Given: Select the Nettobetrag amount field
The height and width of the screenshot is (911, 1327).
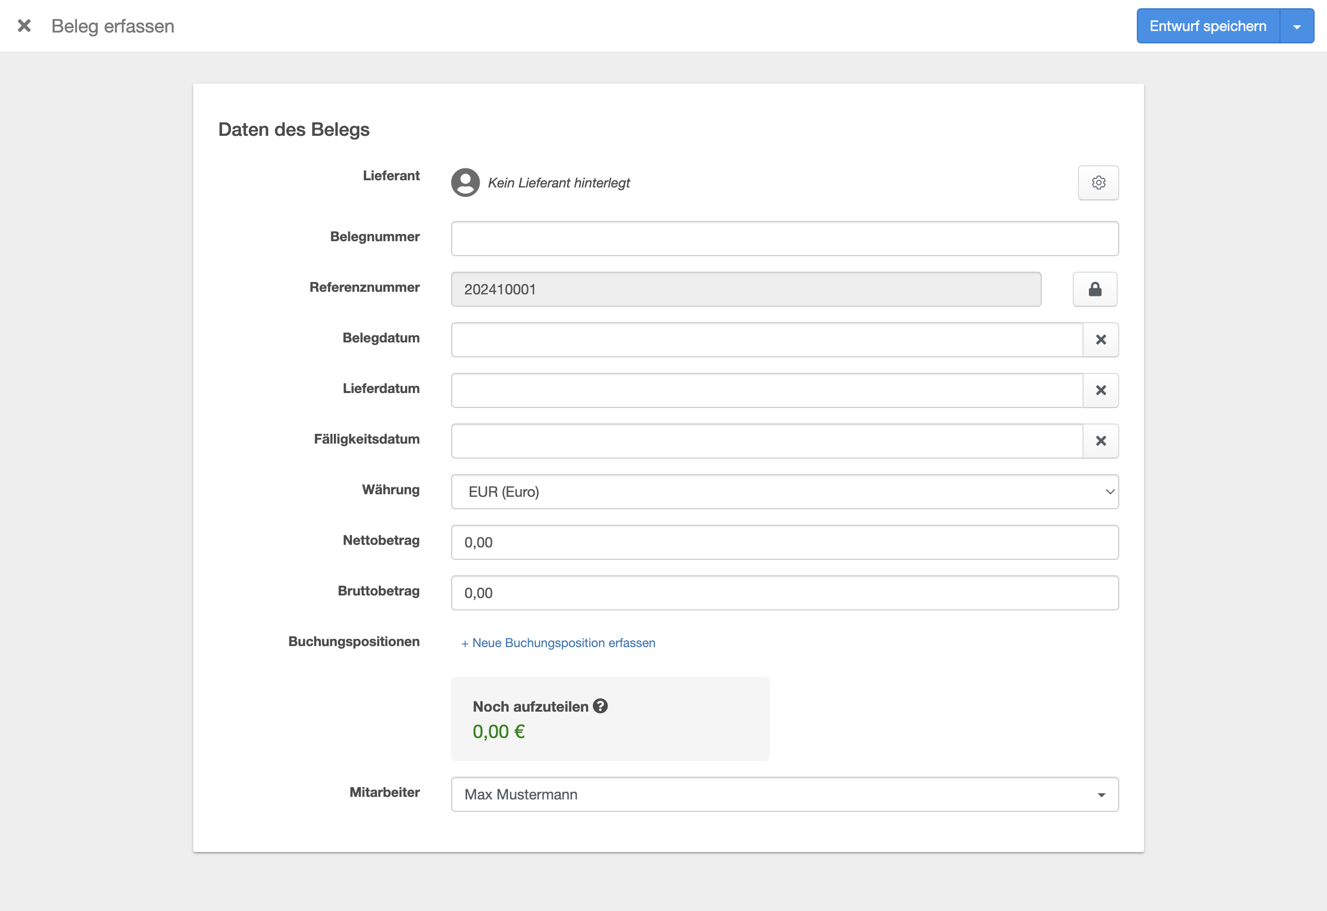Looking at the screenshot, I should pyautogui.click(x=784, y=542).
